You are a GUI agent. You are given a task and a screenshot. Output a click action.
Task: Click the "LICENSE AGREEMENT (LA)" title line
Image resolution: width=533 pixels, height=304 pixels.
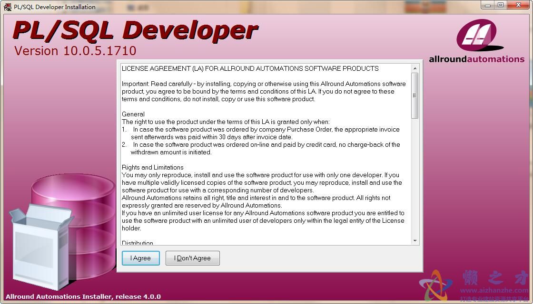[x=250, y=68]
